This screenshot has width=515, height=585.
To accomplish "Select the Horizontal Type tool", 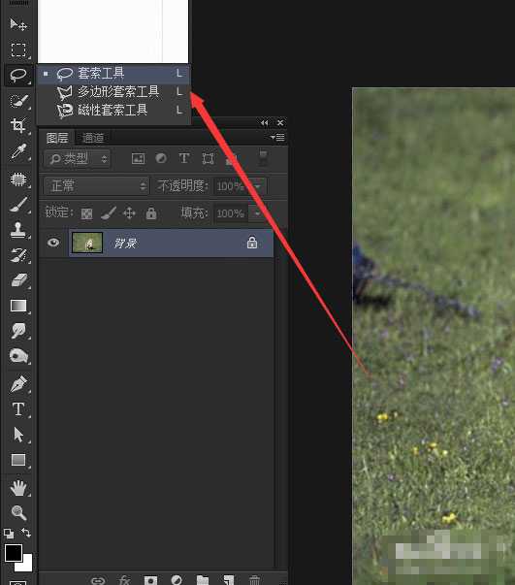I will pyautogui.click(x=17, y=409).
